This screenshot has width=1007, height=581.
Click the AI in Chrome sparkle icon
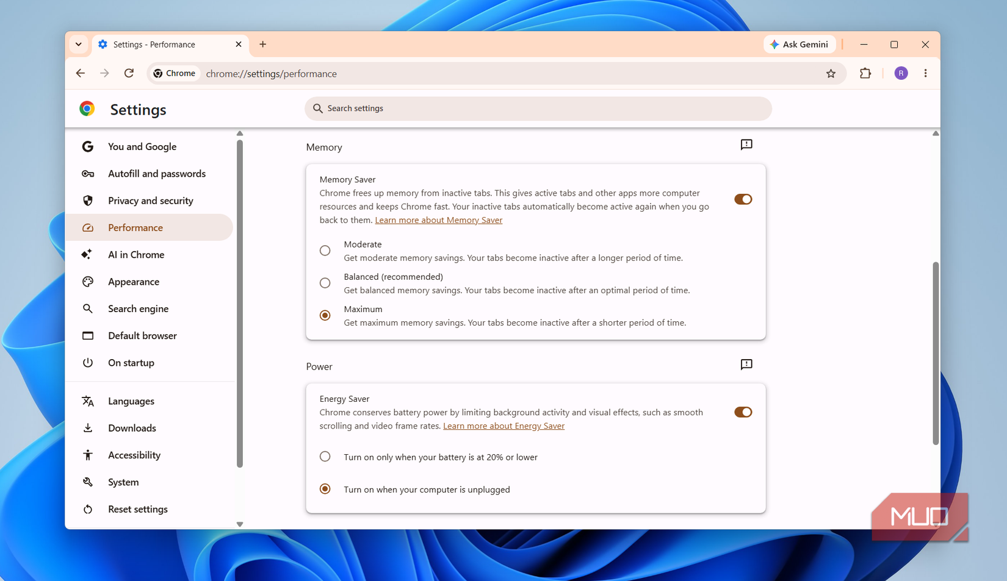coord(87,254)
